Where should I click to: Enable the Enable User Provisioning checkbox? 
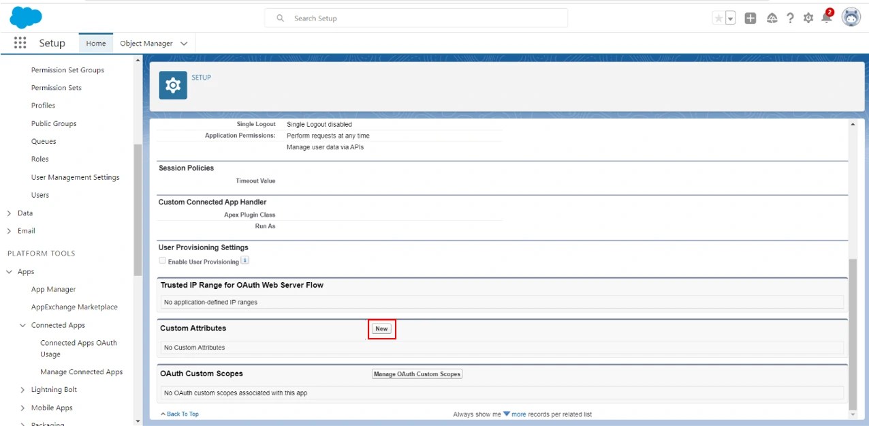[x=162, y=260]
